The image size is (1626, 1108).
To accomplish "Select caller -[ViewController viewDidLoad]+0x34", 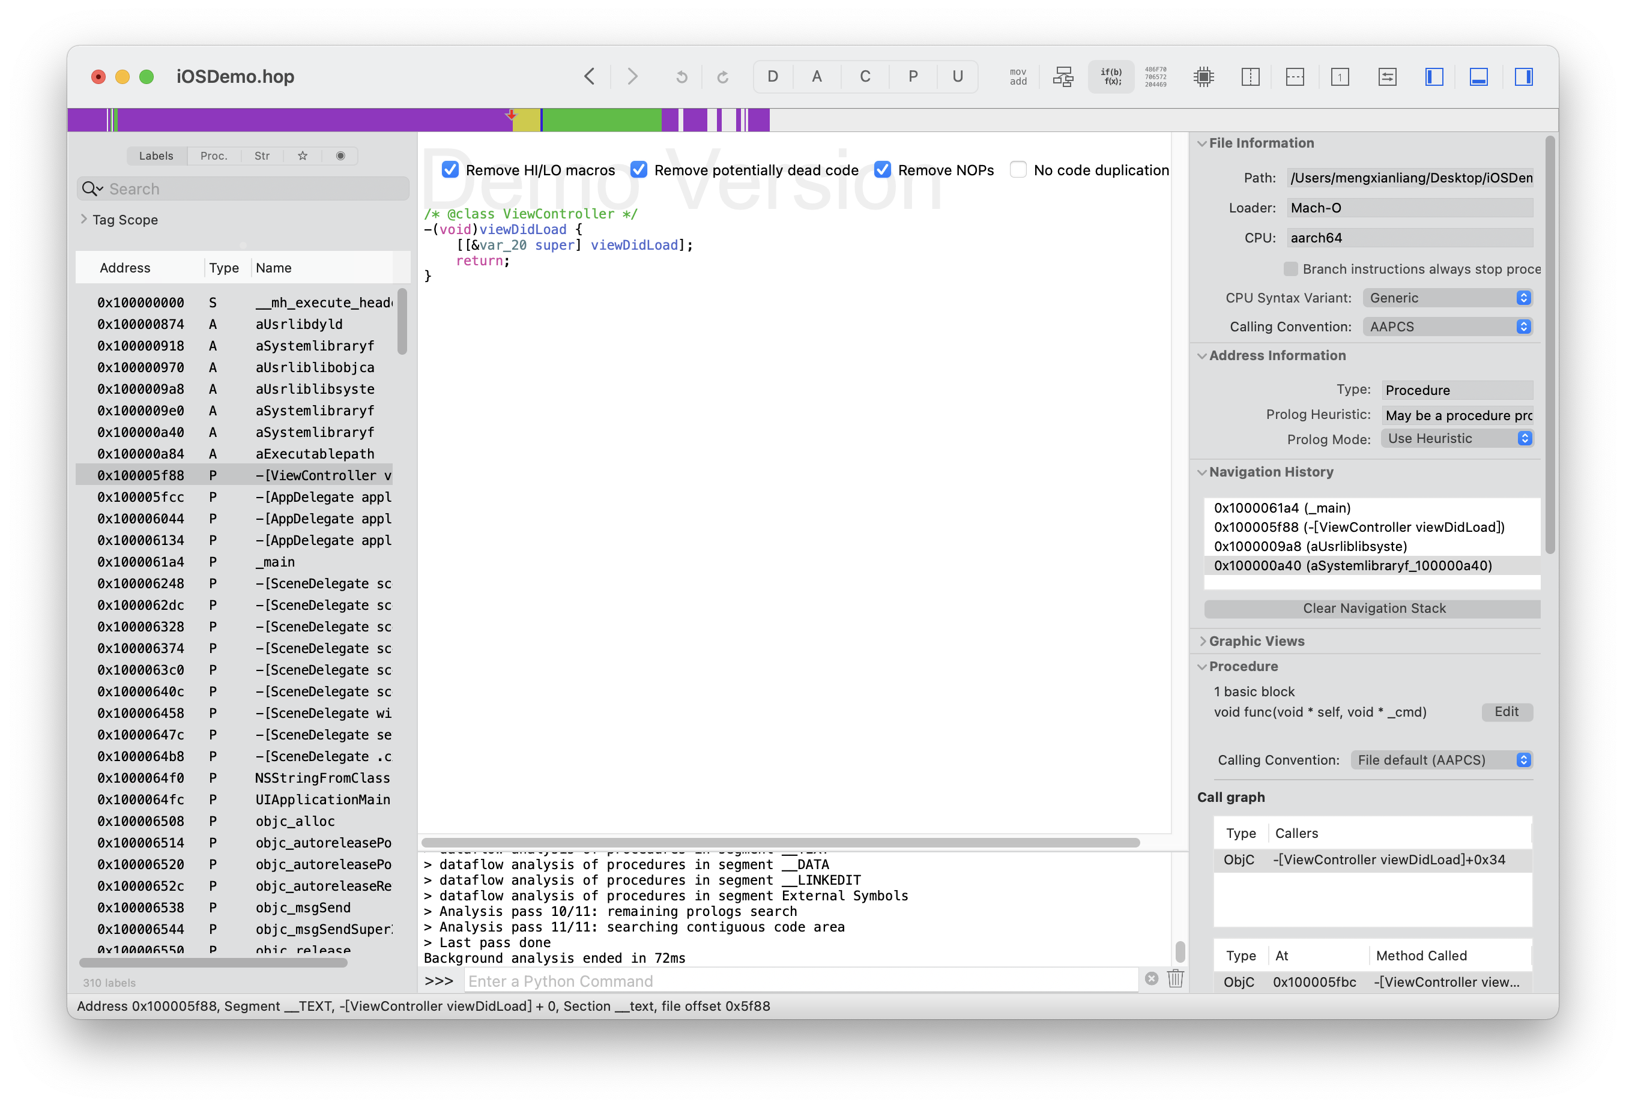I will [1371, 860].
